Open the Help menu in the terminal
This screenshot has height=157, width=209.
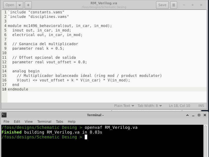pos(71,121)
